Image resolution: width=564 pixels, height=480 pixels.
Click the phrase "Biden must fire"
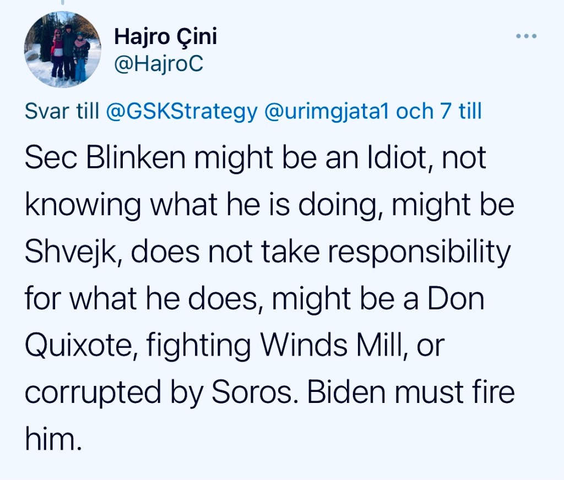click(410, 393)
